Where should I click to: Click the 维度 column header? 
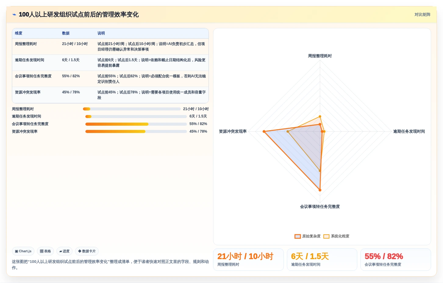point(19,33)
